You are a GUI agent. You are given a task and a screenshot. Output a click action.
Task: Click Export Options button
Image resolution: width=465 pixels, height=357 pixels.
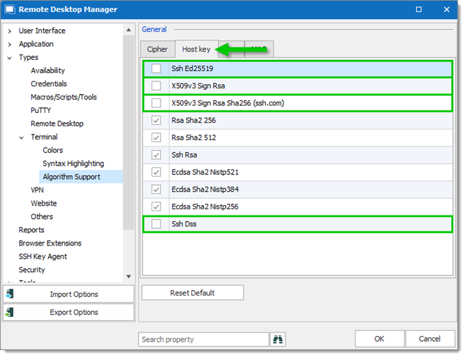[x=68, y=312]
